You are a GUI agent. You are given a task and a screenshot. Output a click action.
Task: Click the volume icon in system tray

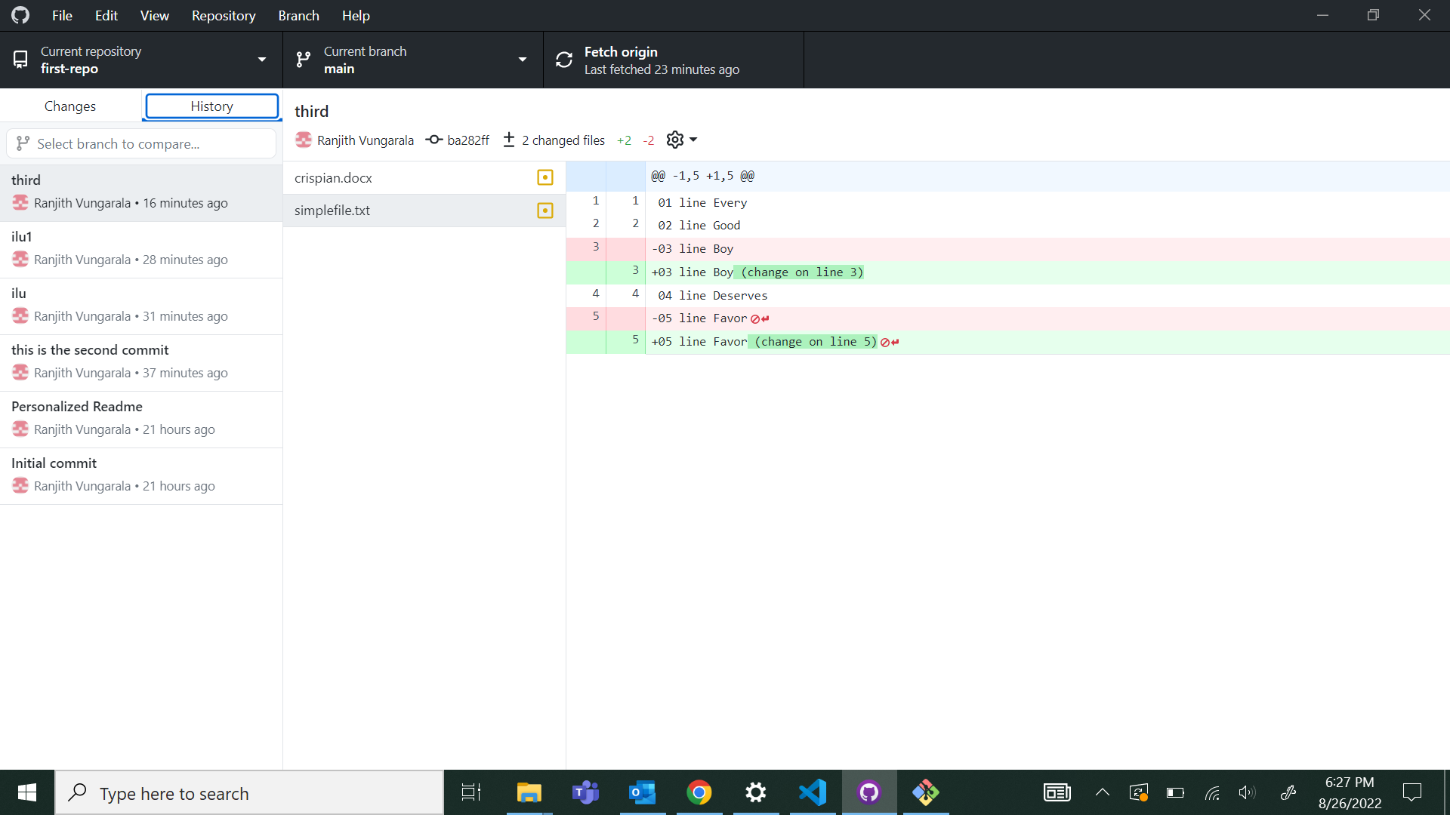[x=1248, y=792]
